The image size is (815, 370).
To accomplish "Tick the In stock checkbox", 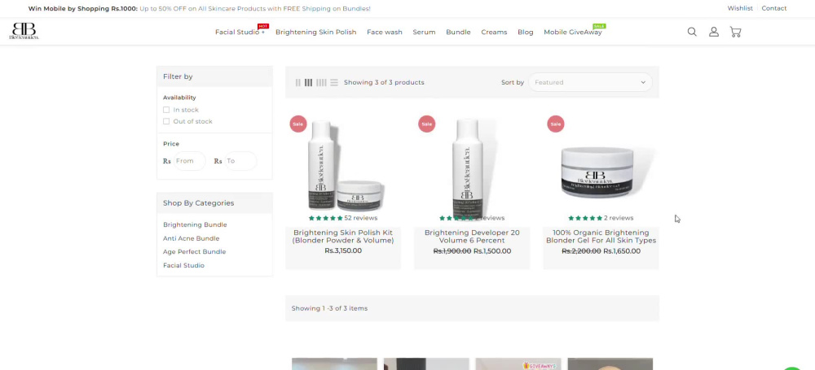I will tap(166, 110).
